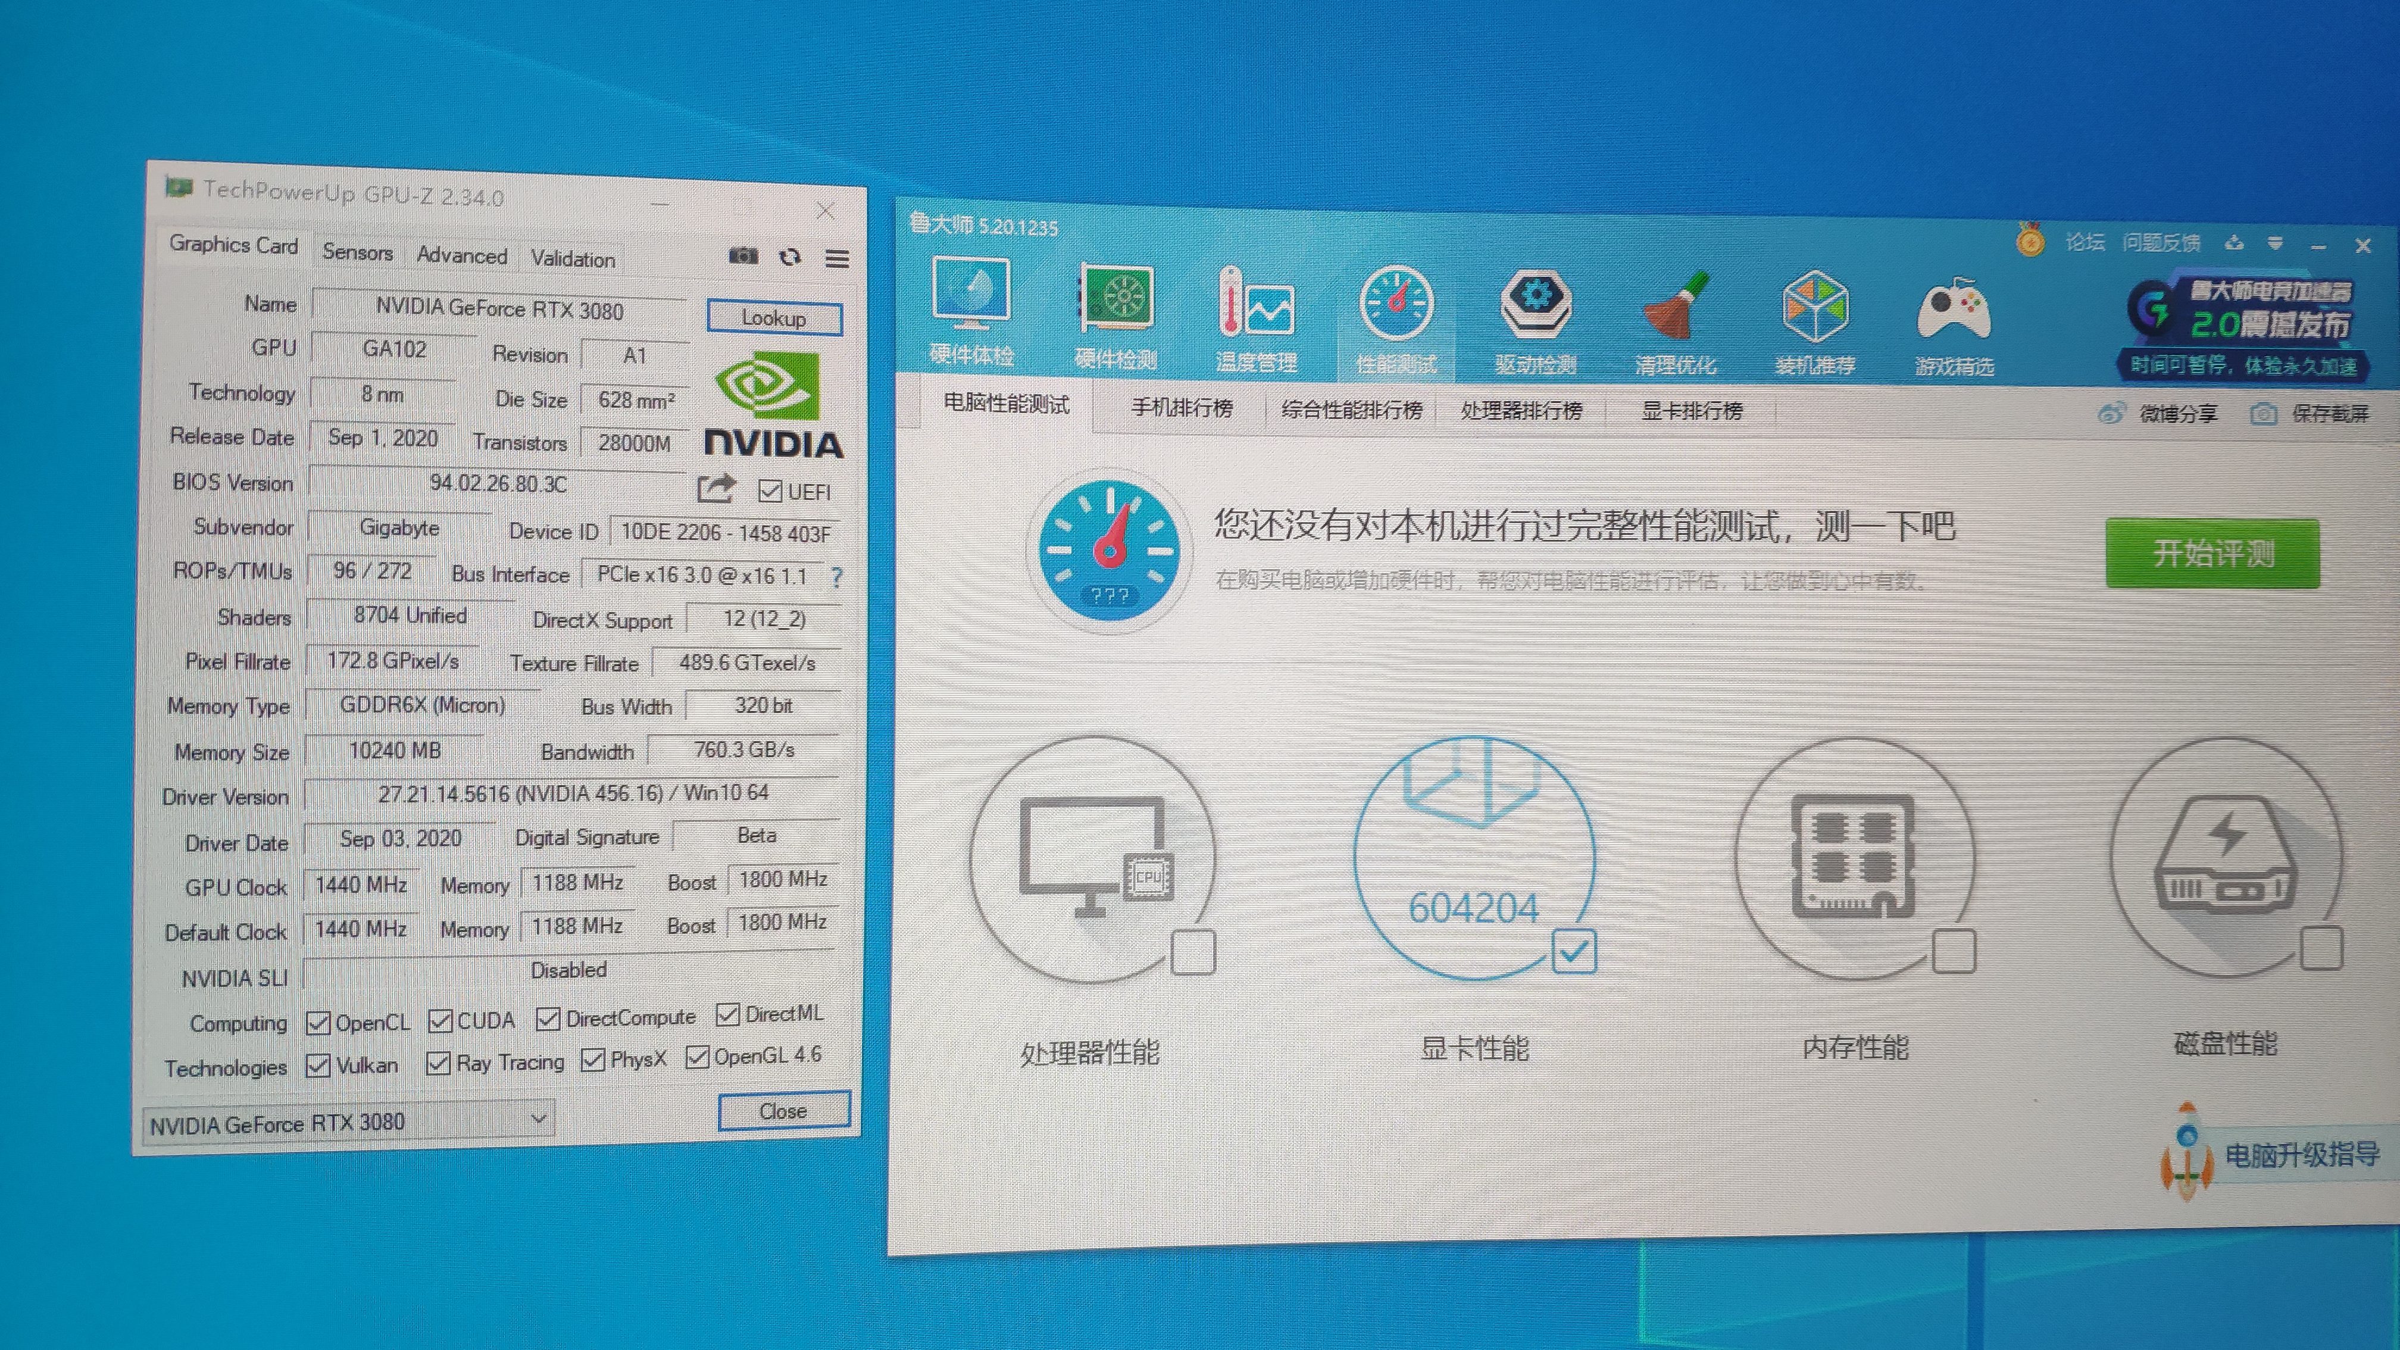
Task: Open 硬件体检 hardware checkup in Ludashi
Action: coord(971,312)
